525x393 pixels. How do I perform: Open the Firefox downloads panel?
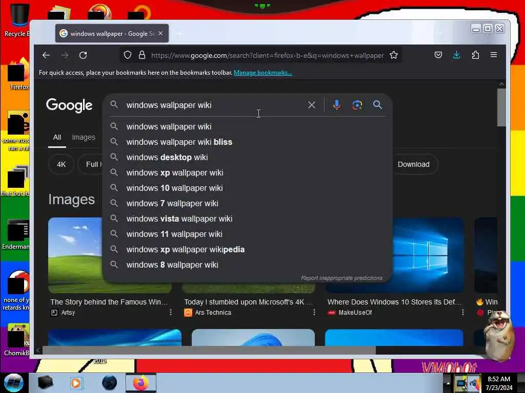pos(456,55)
